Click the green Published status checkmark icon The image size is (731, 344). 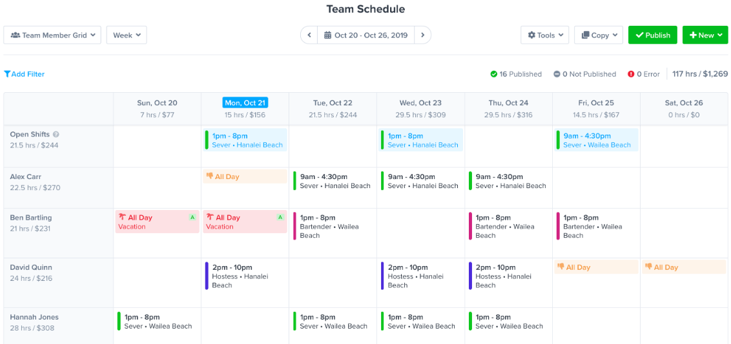494,74
